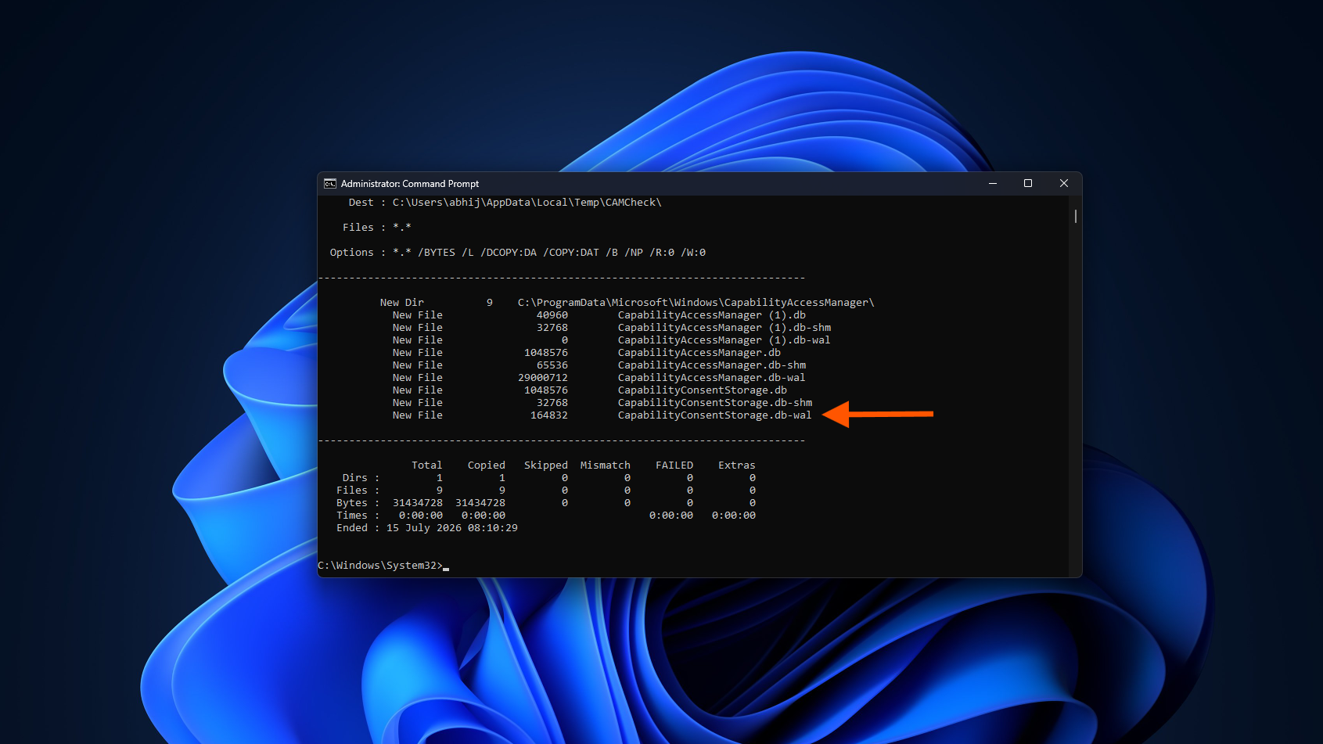
Task: Click the 'FAILED' column header
Action: 674,465
